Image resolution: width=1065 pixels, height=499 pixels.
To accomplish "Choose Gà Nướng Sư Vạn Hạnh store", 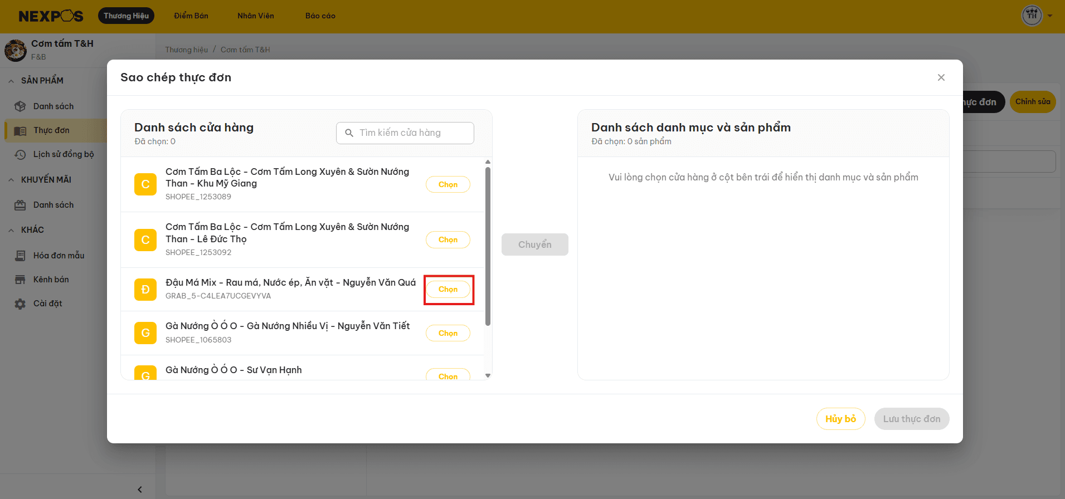I will click(448, 375).
